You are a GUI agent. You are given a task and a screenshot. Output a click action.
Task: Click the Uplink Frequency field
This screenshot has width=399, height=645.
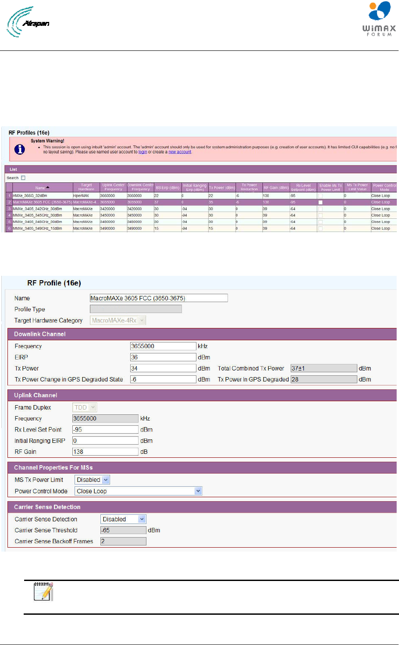point(105,418)
